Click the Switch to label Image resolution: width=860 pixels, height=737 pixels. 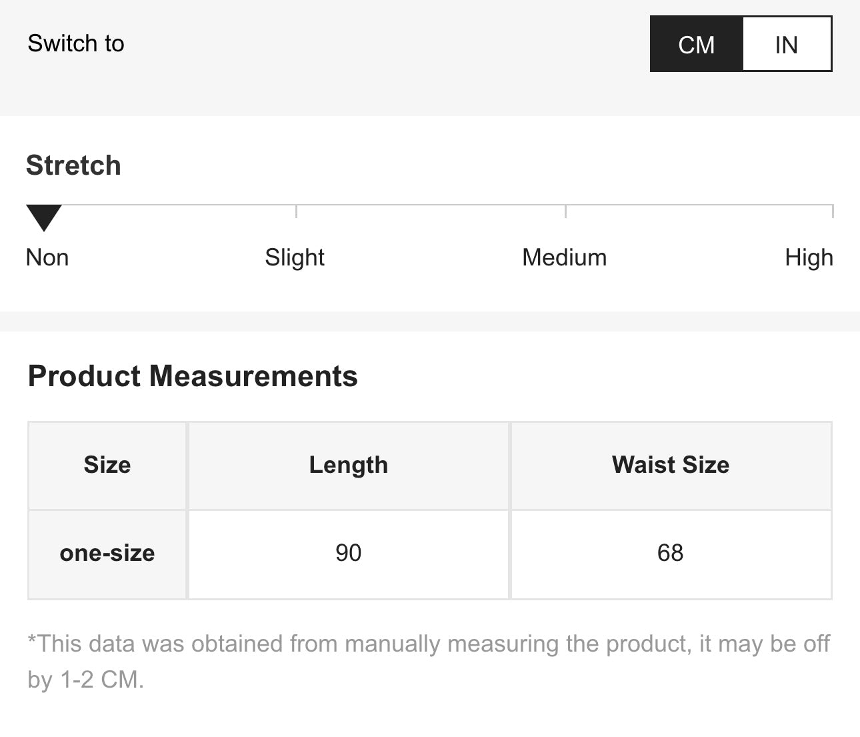[x=76, y=43]
